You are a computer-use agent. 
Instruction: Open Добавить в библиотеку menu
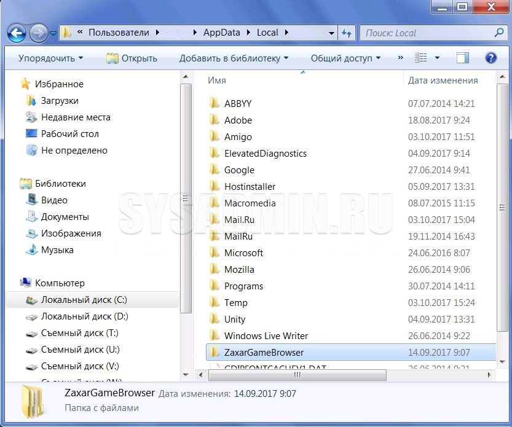click(234, 58)
